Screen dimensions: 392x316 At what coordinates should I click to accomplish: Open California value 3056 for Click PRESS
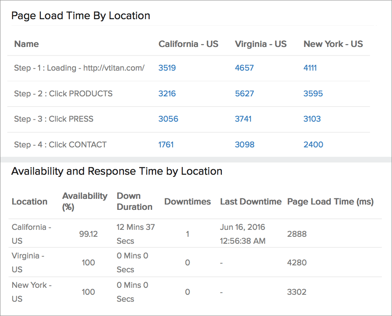click(x=168, y=119)
